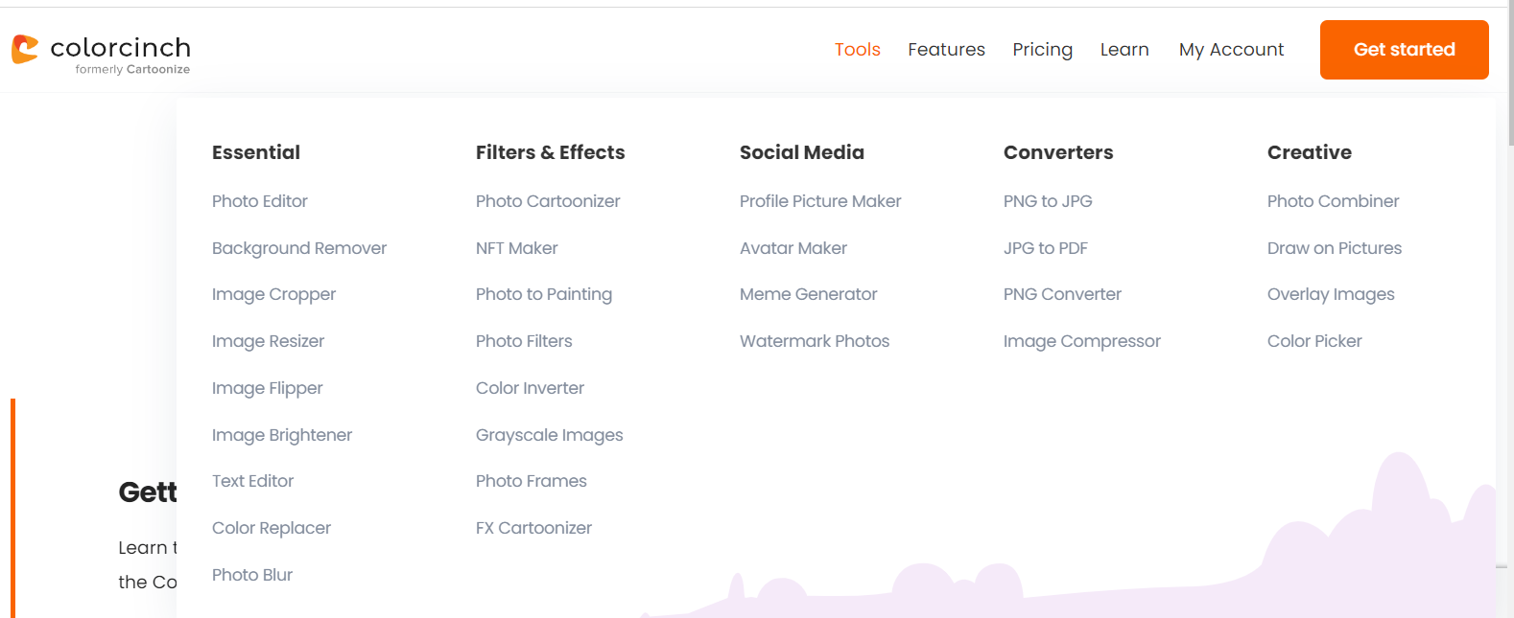Open the Features menu item

click(x=946, y=50)
